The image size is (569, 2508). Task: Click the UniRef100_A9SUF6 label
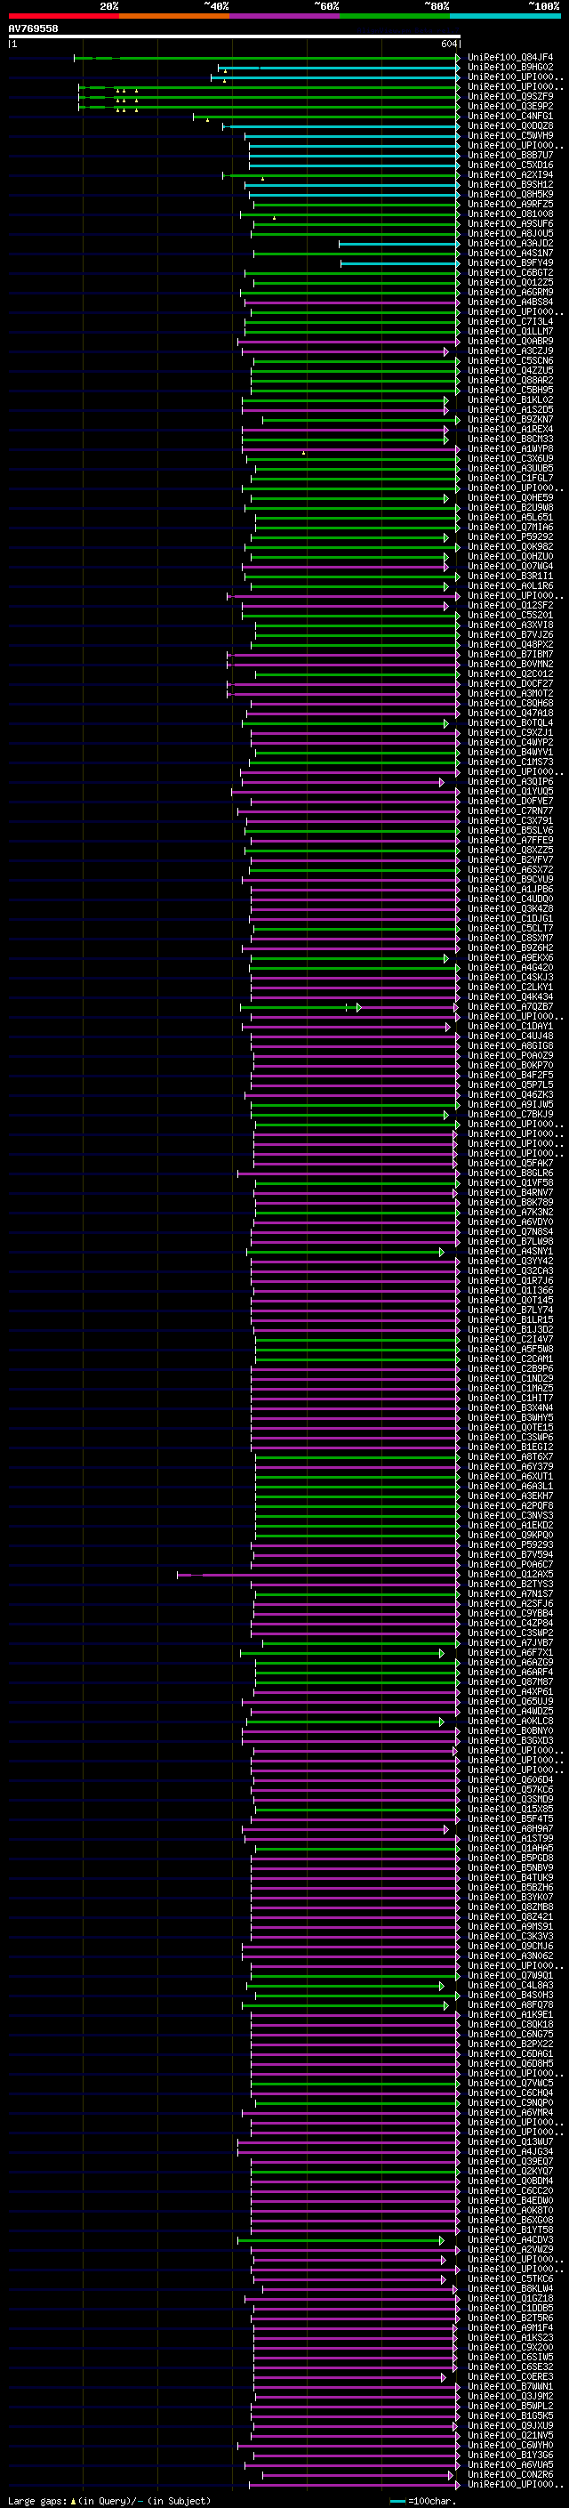[510, 224]
